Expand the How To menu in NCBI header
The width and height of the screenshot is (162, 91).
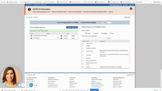pyautogui.click(x=44, y=5)
